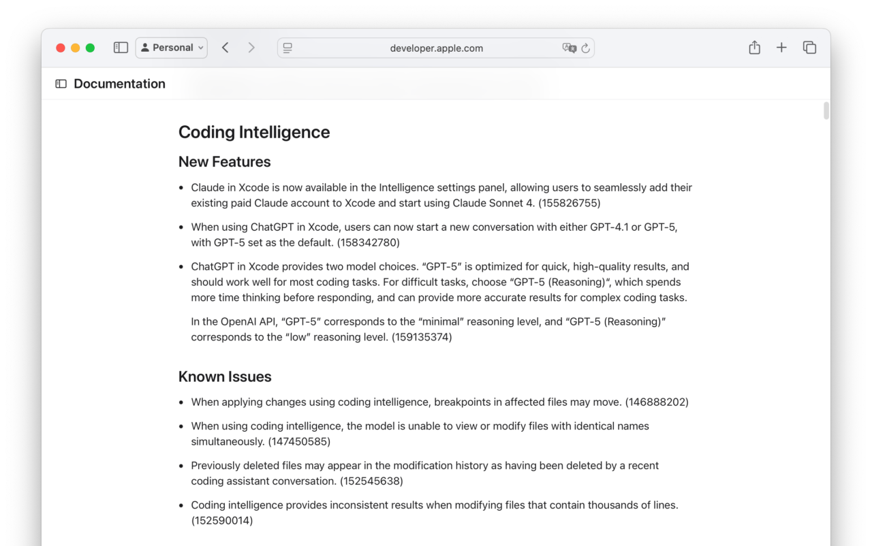Go back to the previous page
Image resolution: width=872 pixels, height=546 pixels.
[x=225, y=48]
